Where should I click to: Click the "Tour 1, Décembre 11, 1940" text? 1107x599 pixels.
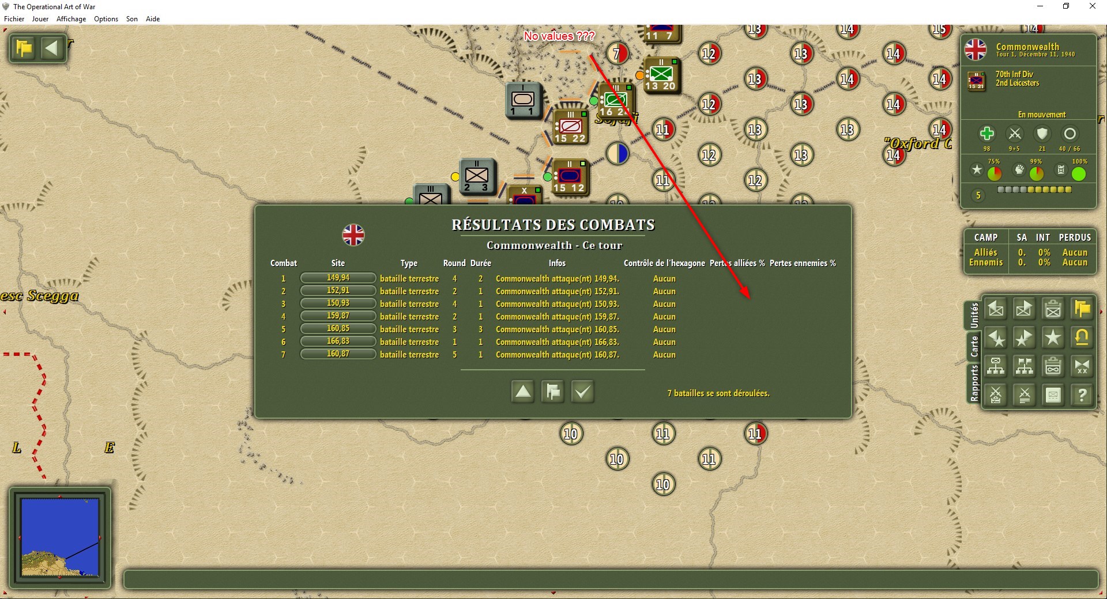coord(1036,54)
